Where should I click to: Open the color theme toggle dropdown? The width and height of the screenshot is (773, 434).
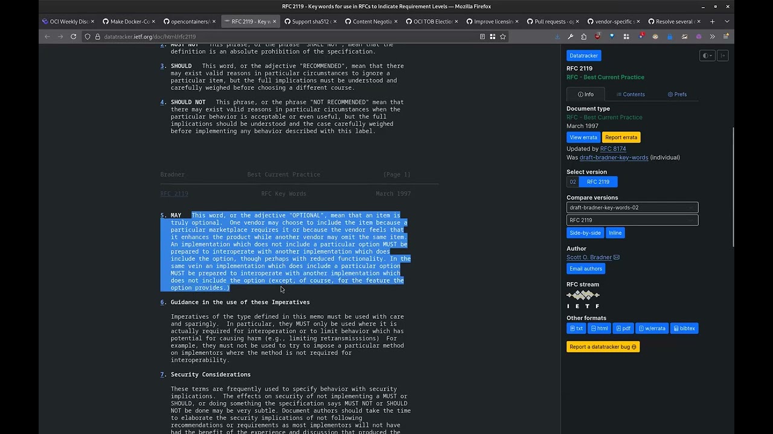[707, 55]
